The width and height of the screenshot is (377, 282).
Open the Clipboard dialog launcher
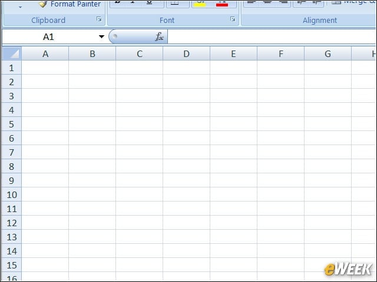click(99, 19)
